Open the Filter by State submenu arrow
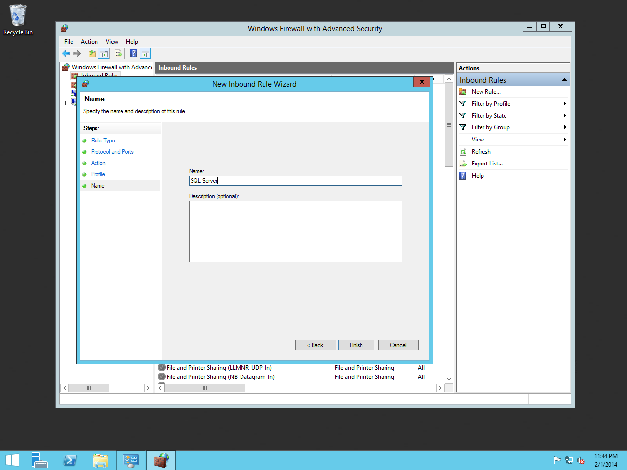Screen dimensions: 627x470 [565, 116]
